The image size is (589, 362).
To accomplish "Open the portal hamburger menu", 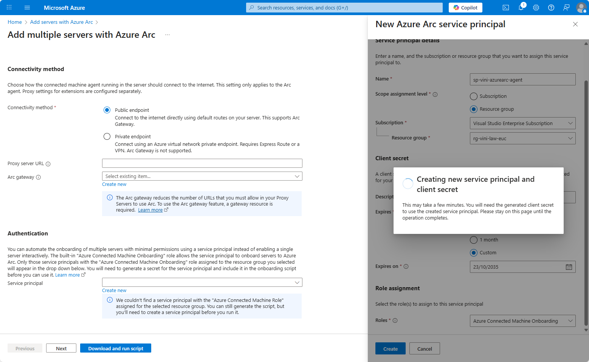I will point(27,8).
